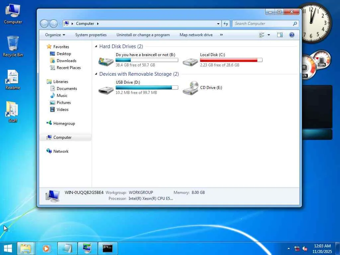Click the Homegroup icon in navigation pane
This screenshot has height=255, width=340.
(x=49, y=123)
